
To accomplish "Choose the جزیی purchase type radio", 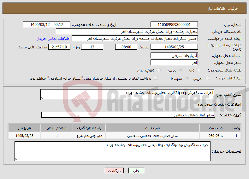I will tap(207, 78).
